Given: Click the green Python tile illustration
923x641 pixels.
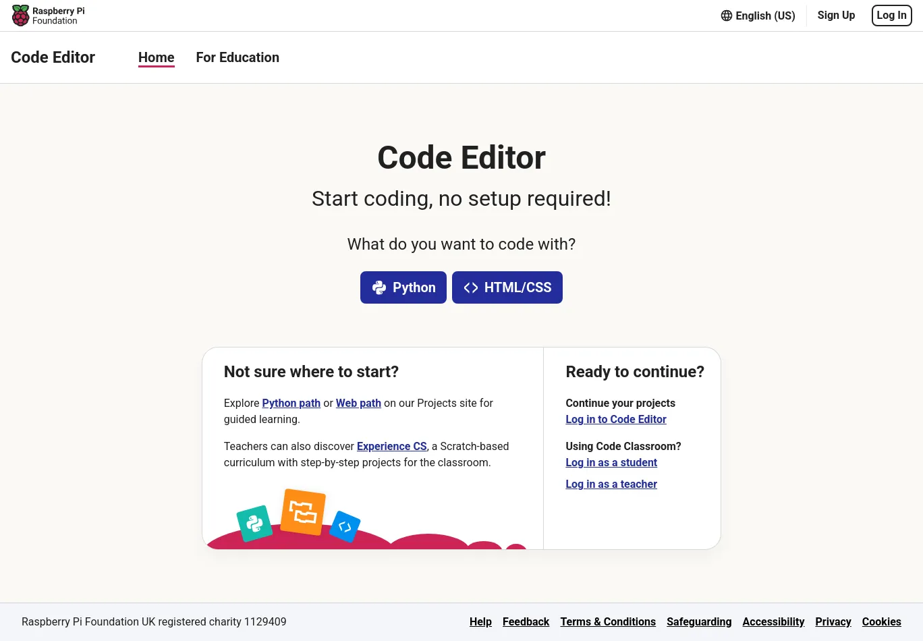Looking at the screenshot, I should click(x=254, y=524).
